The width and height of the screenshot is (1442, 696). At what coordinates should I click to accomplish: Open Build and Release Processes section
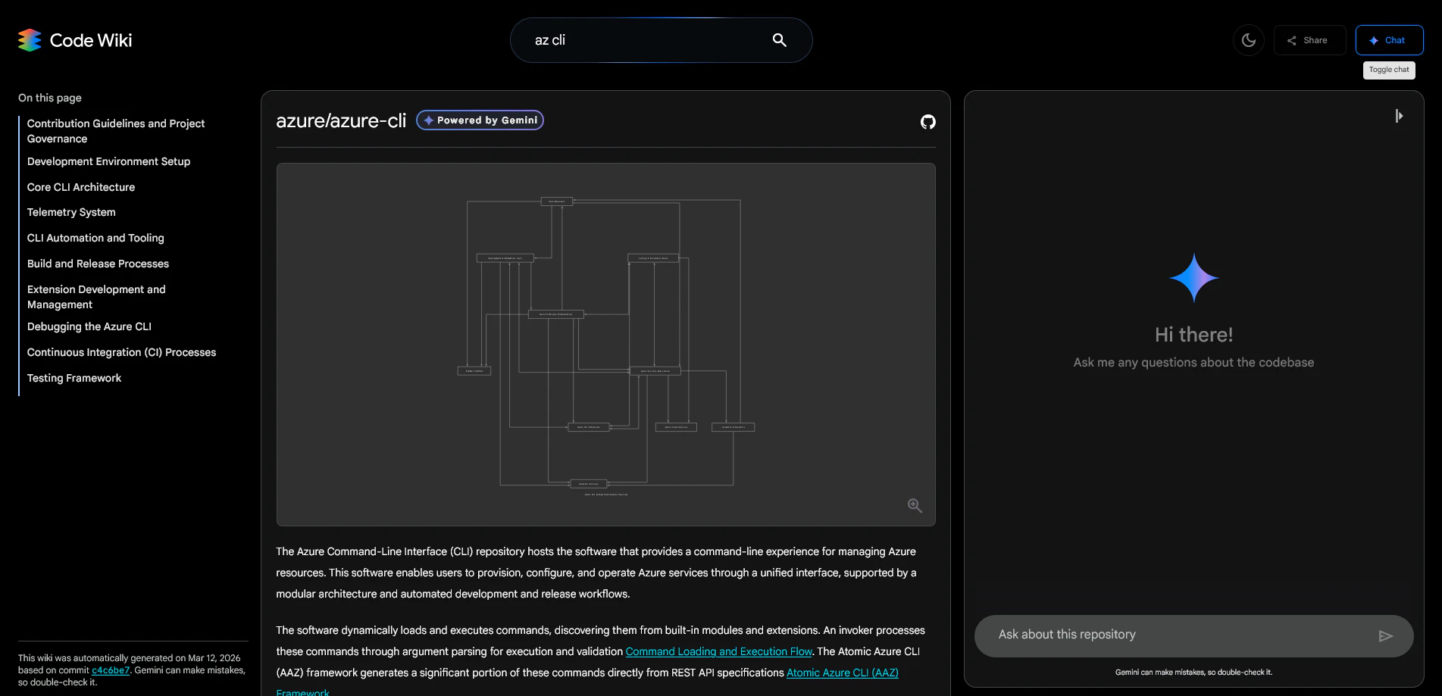98,264
